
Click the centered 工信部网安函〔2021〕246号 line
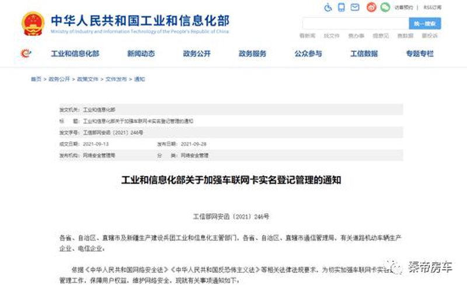coord(231,217)
